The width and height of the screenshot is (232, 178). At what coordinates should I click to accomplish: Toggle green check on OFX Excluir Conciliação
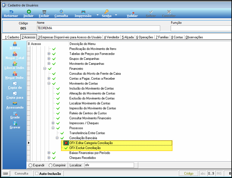66,148
